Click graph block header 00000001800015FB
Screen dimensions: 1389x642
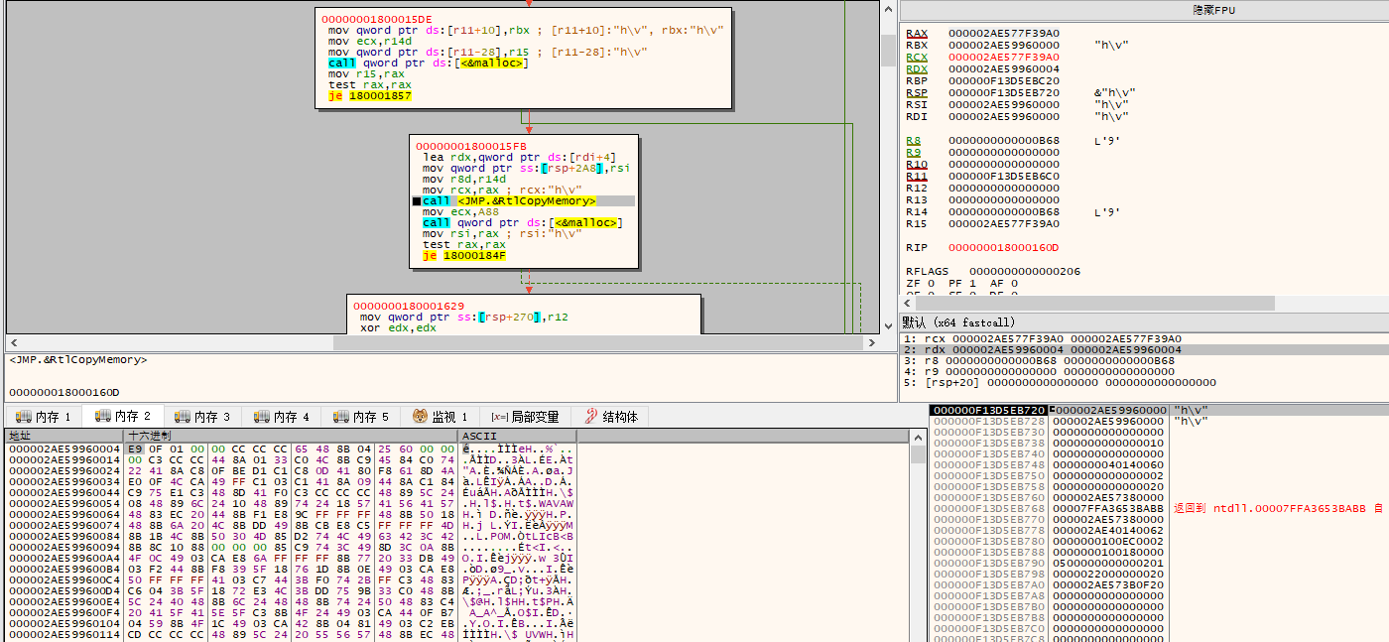coord(471,146)
